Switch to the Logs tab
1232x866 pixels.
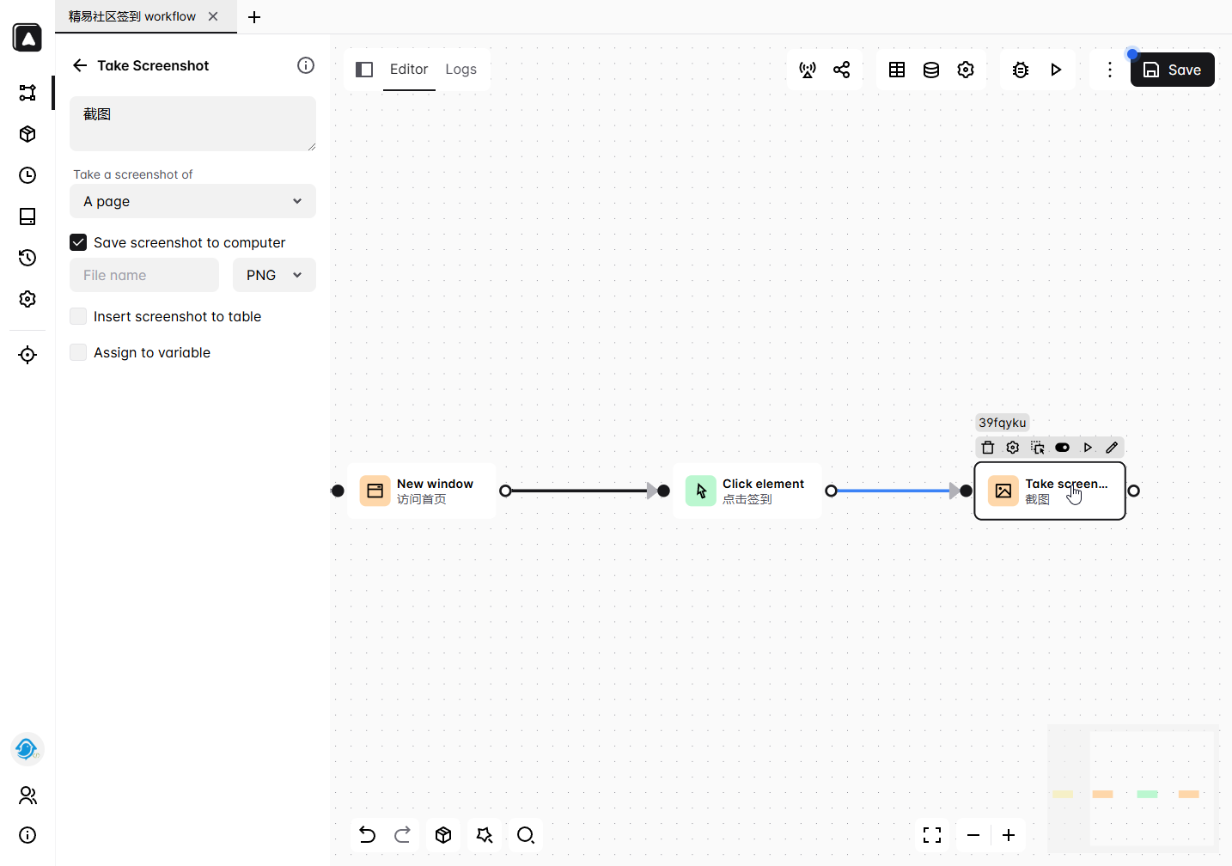460,70
